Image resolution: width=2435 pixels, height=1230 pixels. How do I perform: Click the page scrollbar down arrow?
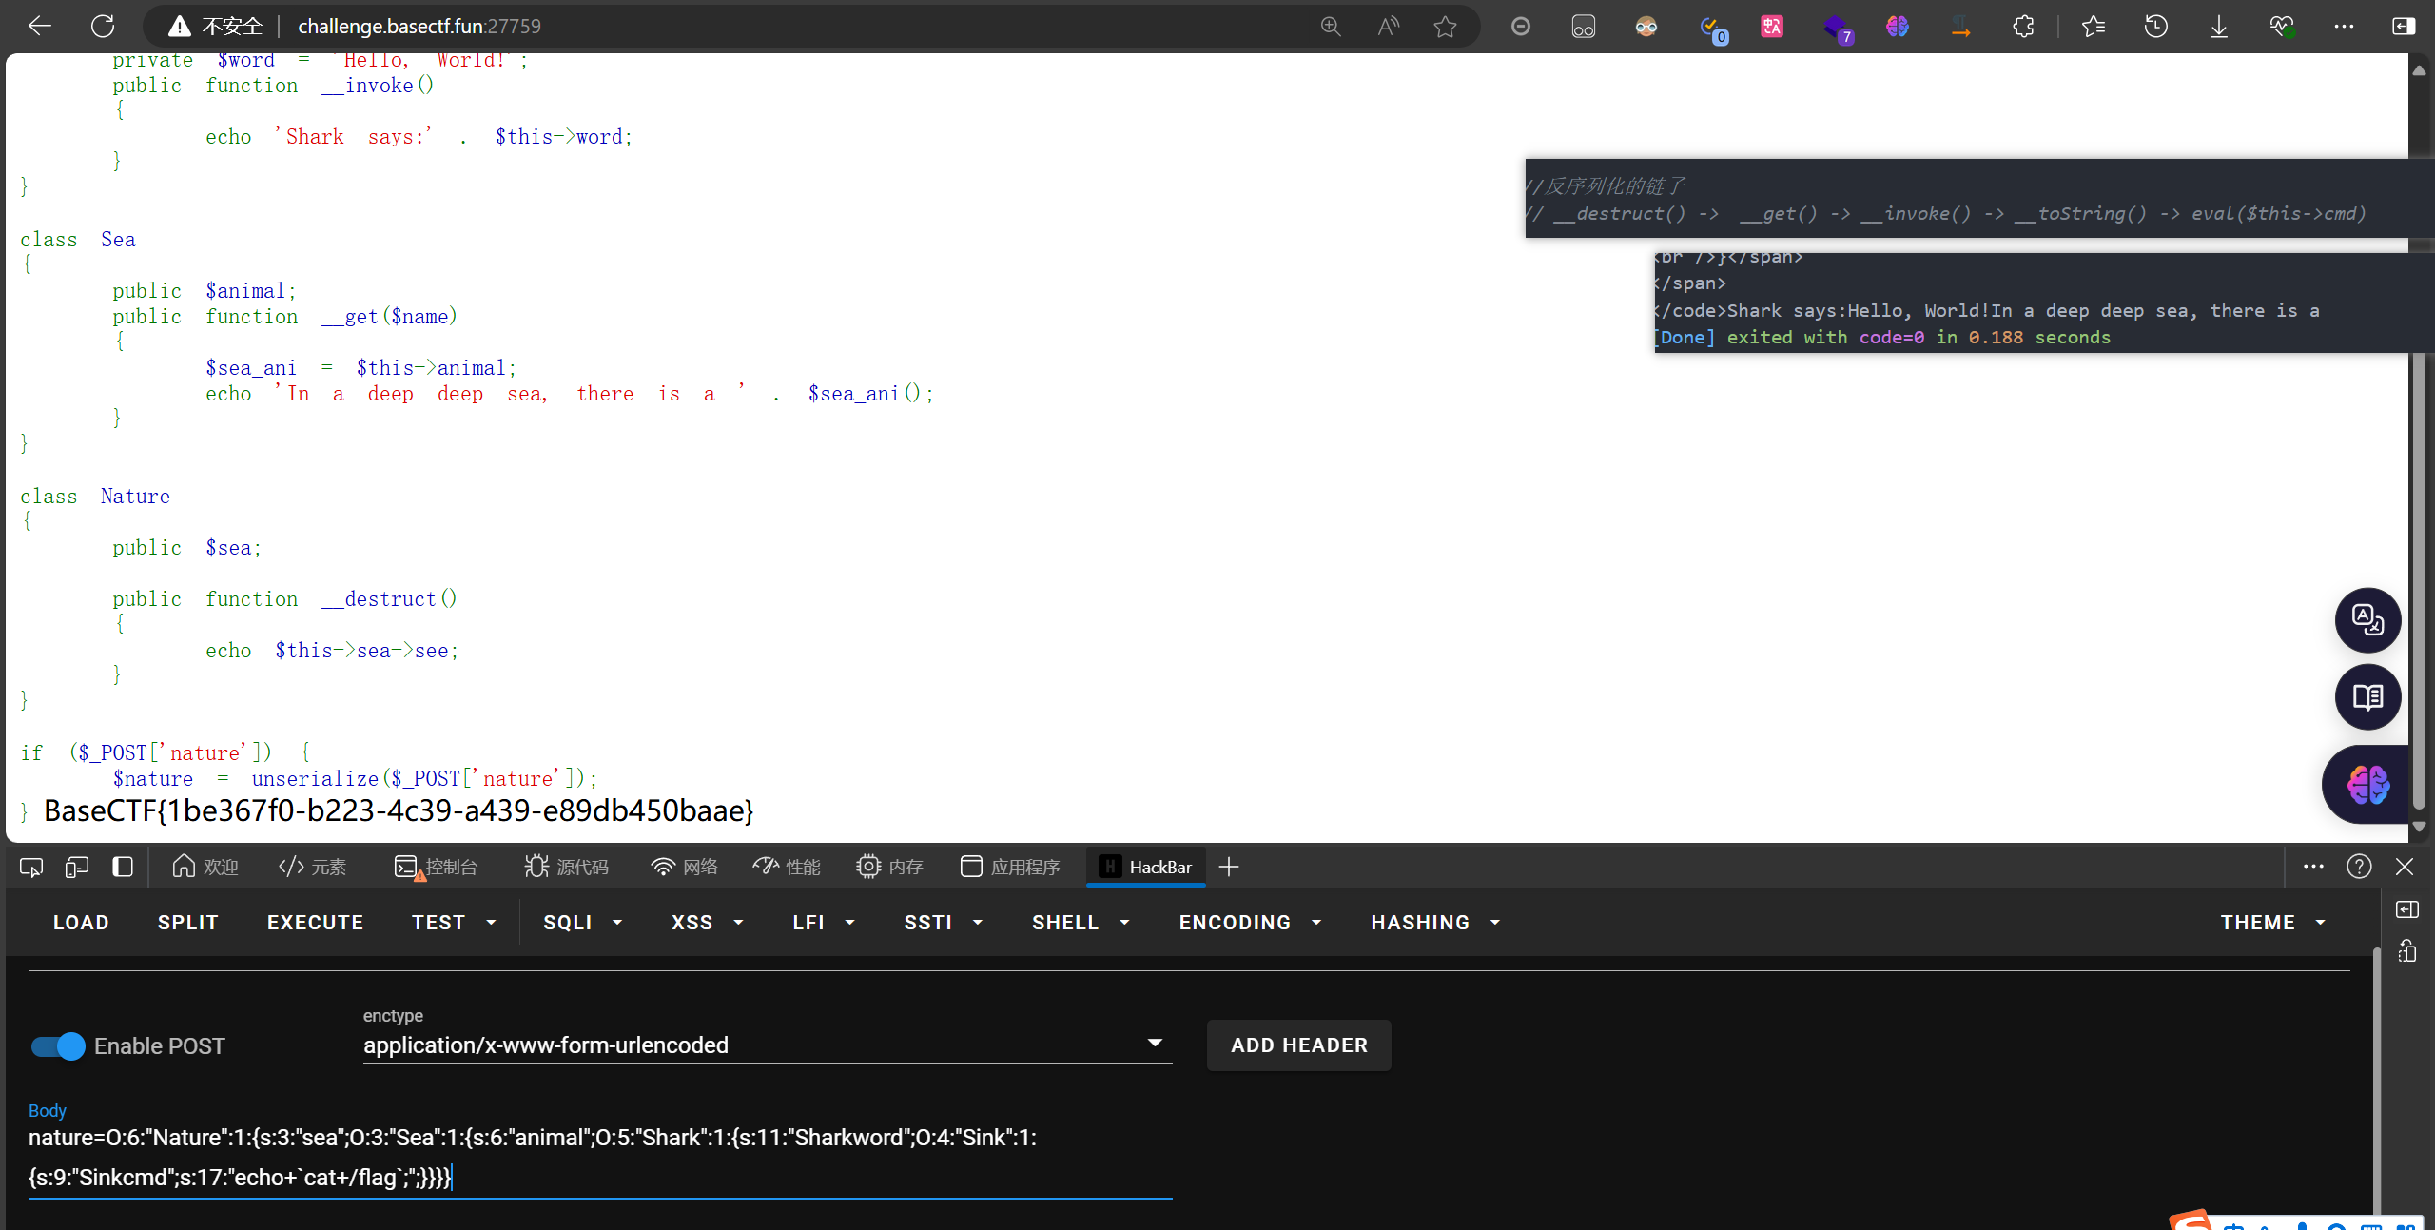[2420, 828]
